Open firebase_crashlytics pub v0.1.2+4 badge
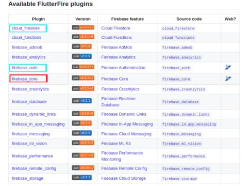This screenshot has height=186, width=250. click(83, 88)
